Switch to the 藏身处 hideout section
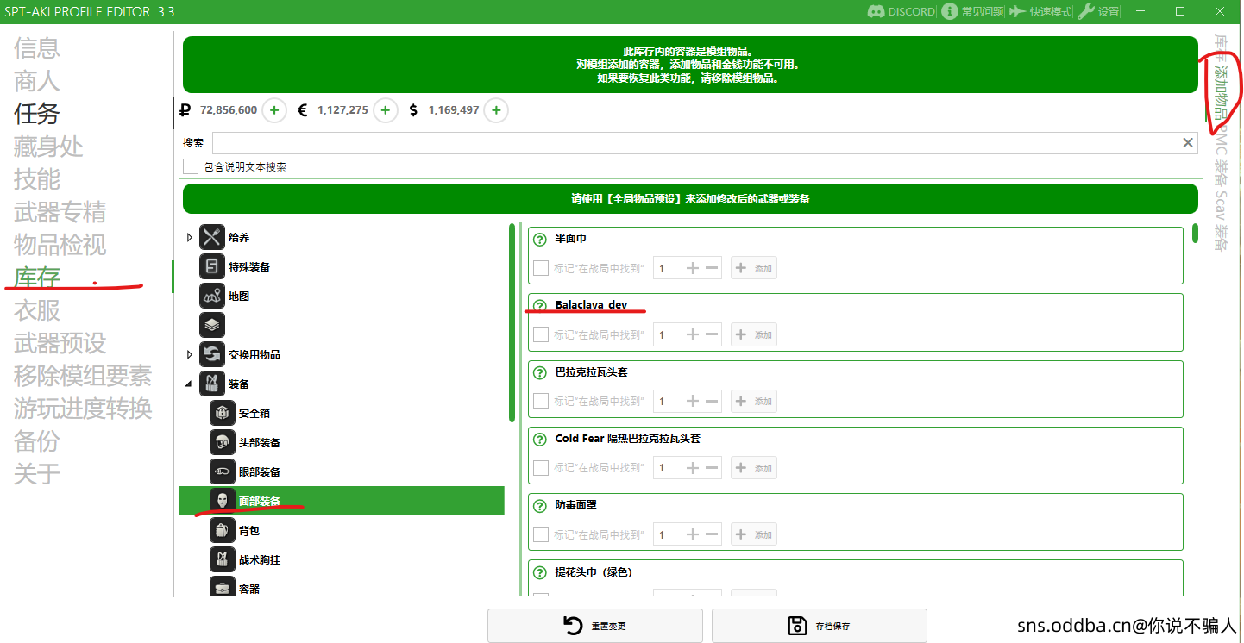Image resolution: width=1244 pixels, height=643 pixels. pyautogui.click(x=48, y=146)
